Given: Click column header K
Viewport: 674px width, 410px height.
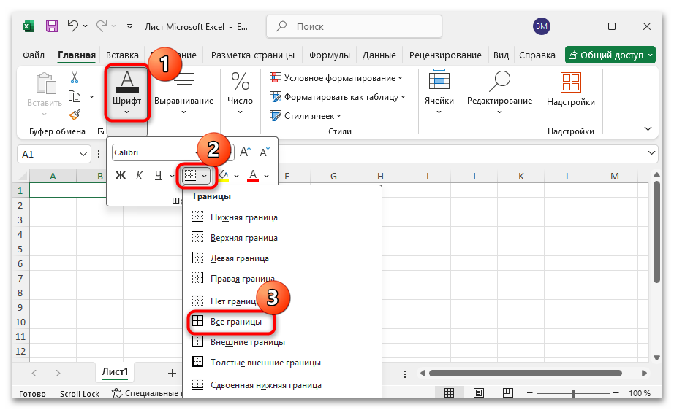Looking at the screenshot, I should (x=520, y=176).
